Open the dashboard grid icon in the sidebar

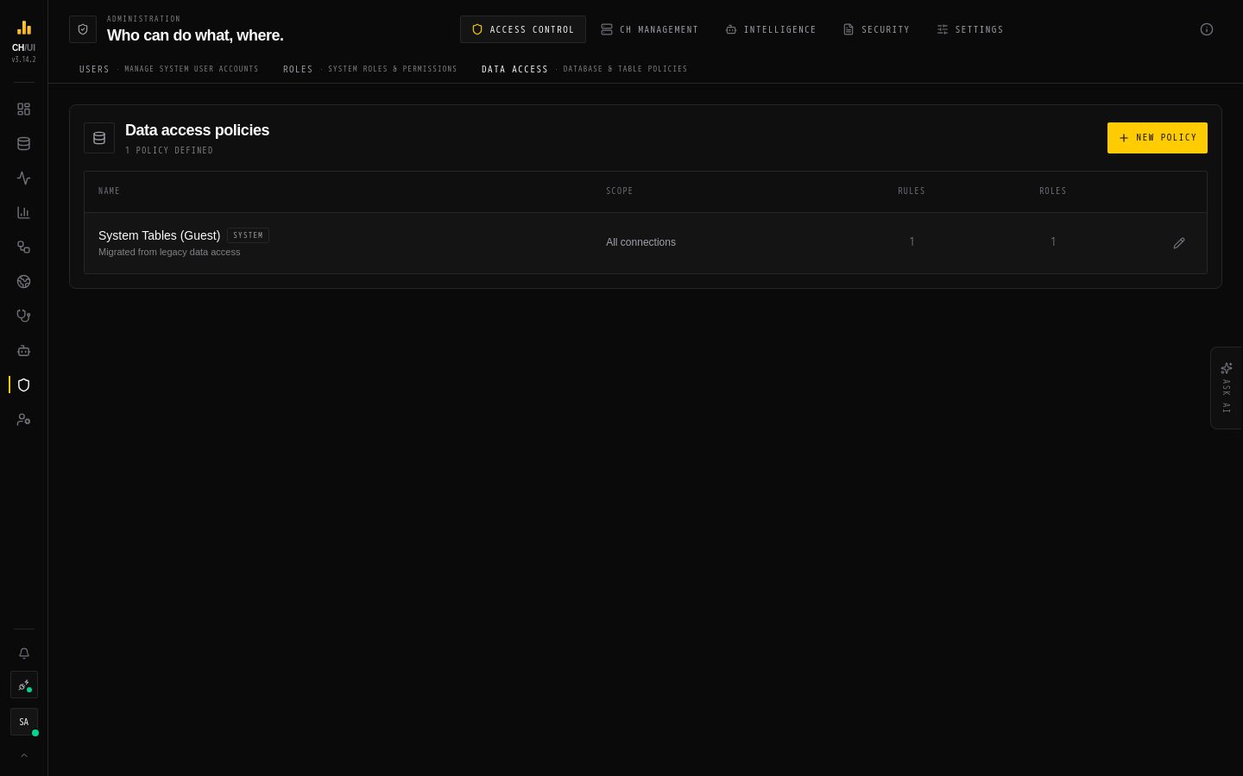click(x=24, y=110)
